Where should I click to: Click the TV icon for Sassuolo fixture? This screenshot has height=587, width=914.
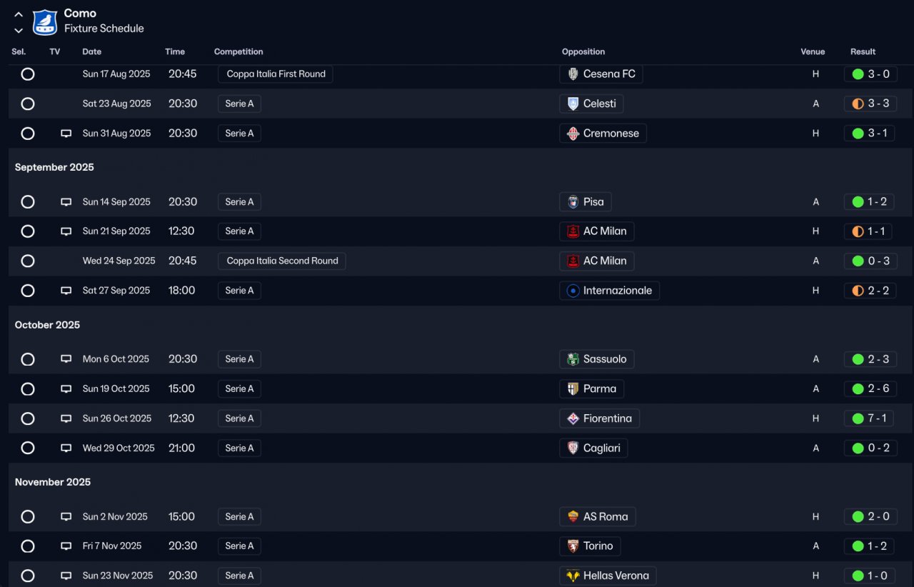[x=66, y=359]
